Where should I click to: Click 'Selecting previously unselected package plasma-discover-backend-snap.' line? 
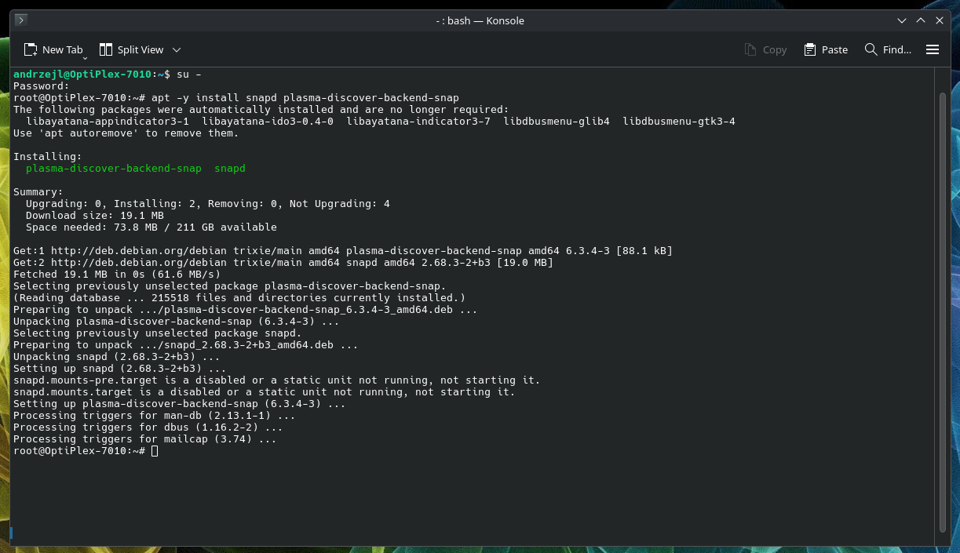tap(230, 286)
